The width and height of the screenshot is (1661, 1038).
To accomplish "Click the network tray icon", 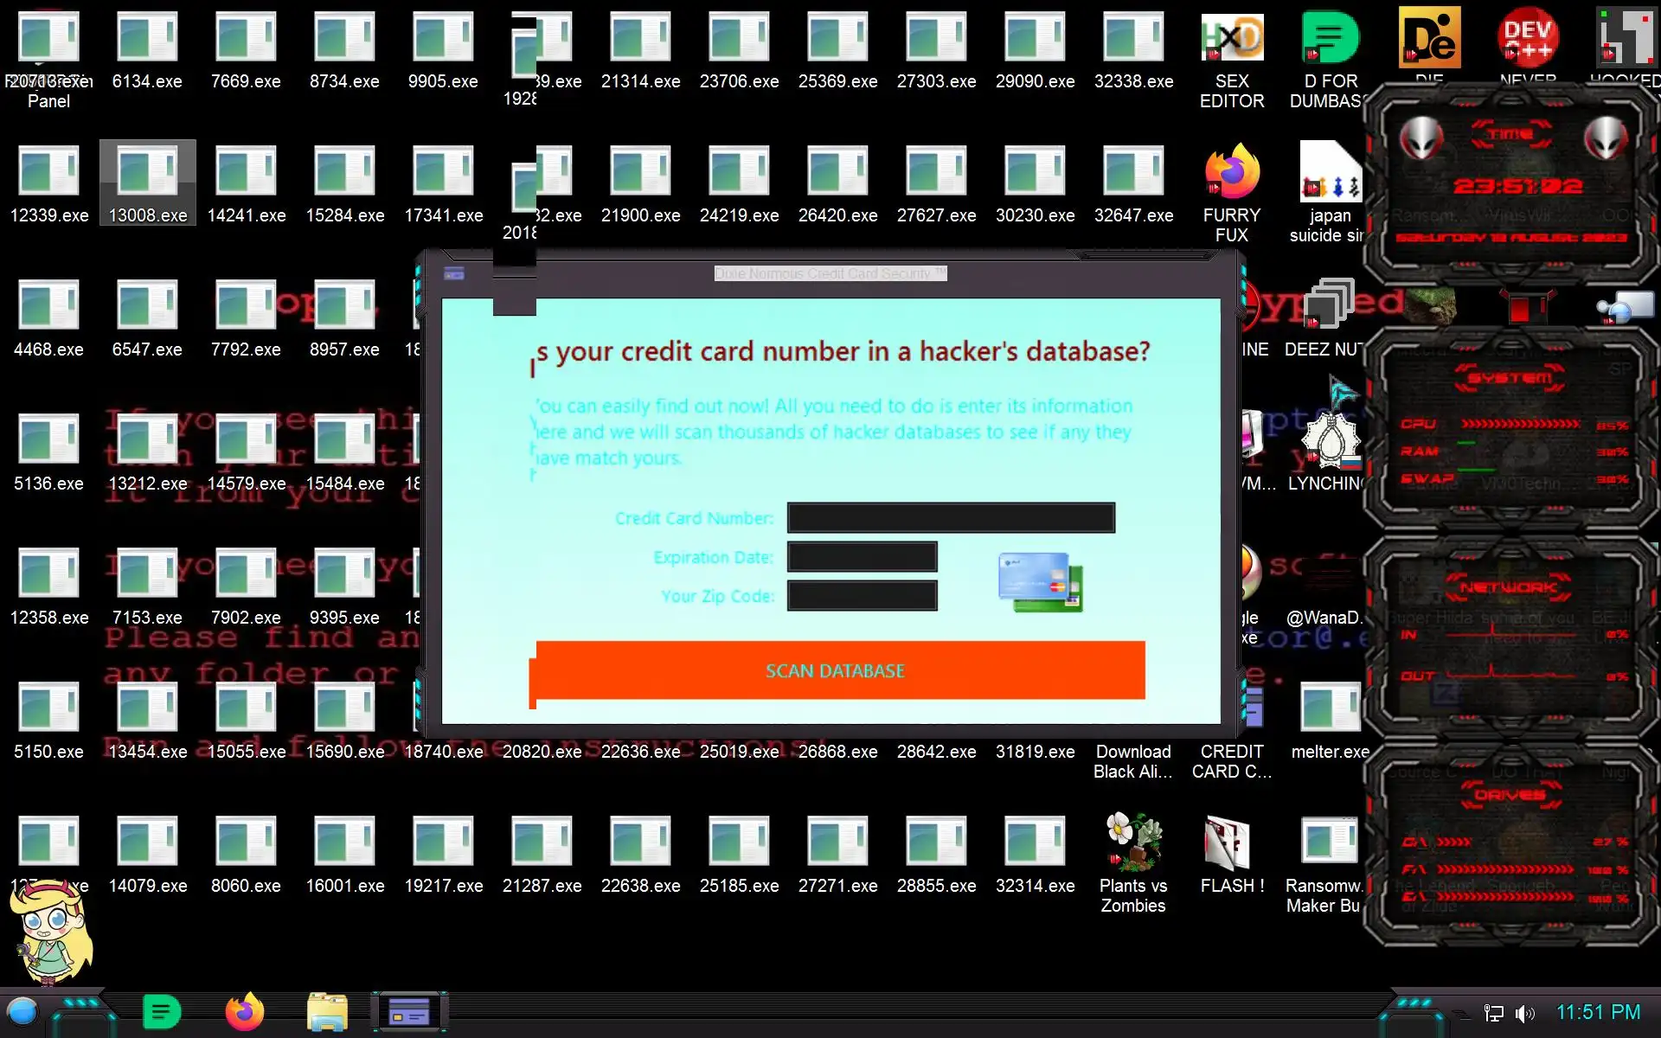I will (1493, 1013).
